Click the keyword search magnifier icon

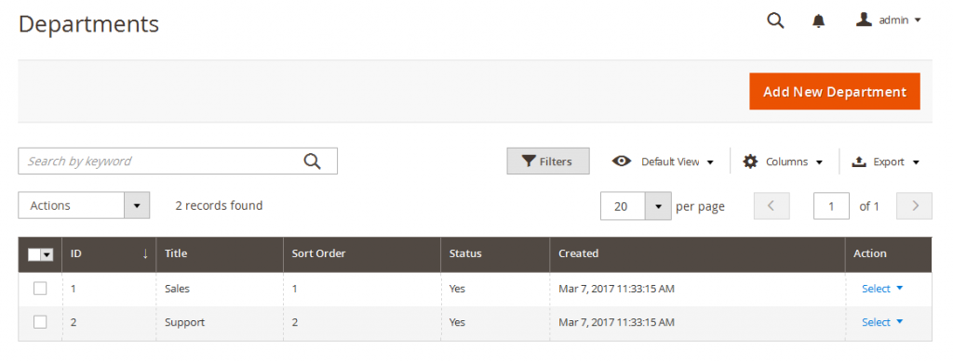(312, 162)
